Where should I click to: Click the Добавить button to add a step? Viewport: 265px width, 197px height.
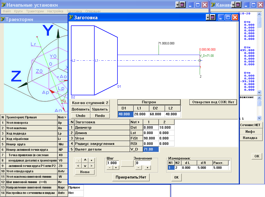coord(81,109)
